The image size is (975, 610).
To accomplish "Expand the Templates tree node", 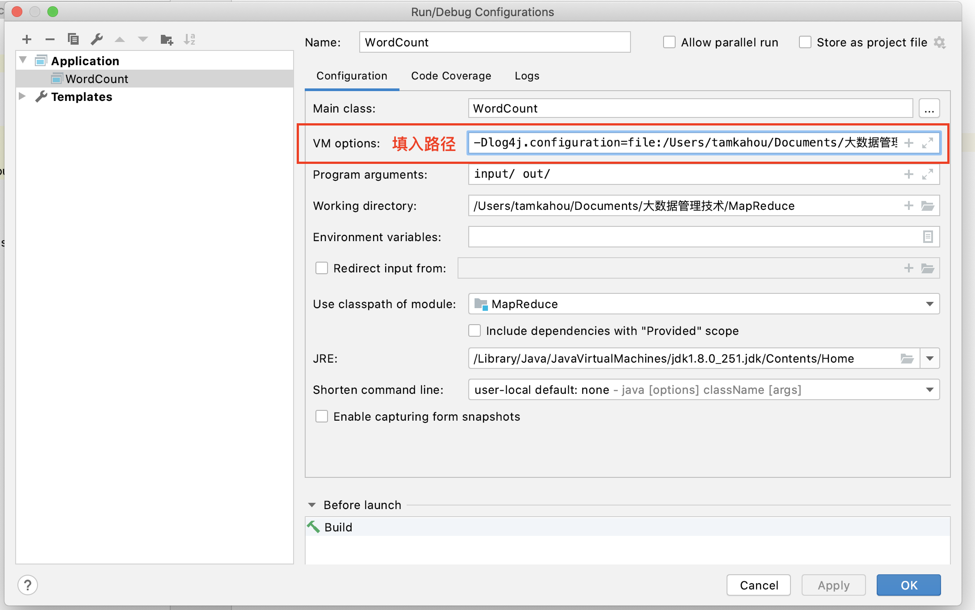I will 23,96.
